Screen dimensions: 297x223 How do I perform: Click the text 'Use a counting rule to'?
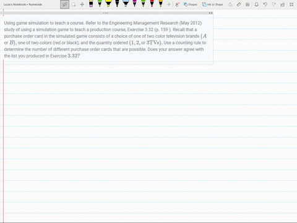[x=185, y=43]
